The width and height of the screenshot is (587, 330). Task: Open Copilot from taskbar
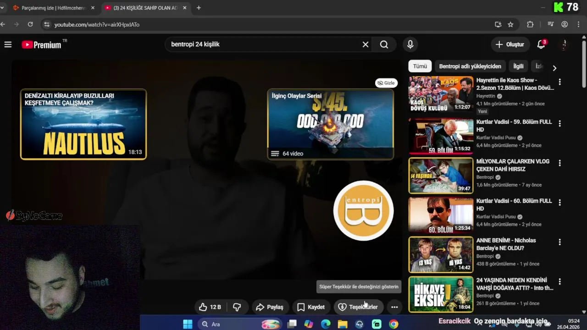click(x=309, y=324)
